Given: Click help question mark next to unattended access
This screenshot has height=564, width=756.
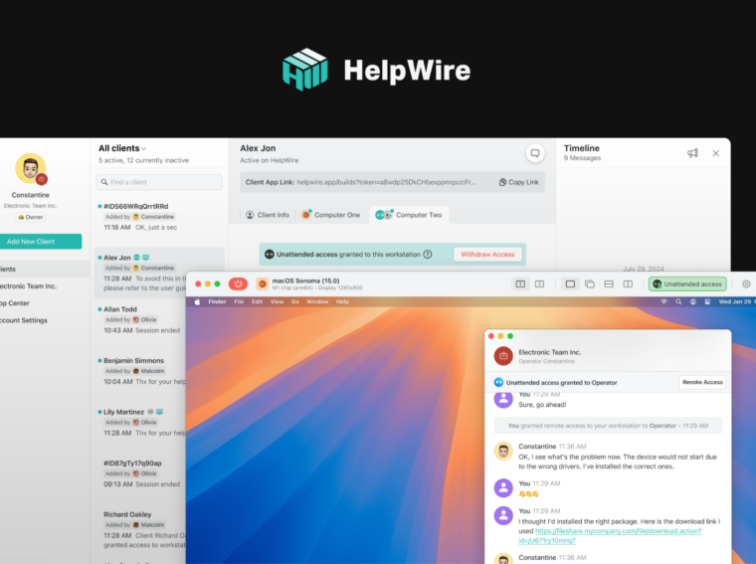Looking at the screenshot, I should tap(427, 254).
